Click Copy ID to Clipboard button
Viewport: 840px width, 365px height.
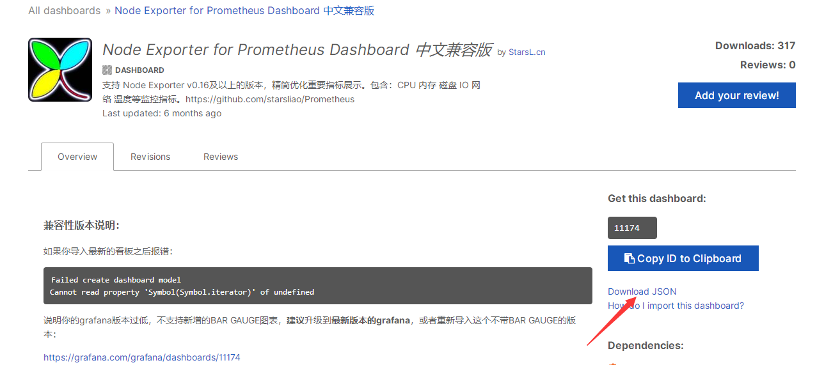point(683,258)
